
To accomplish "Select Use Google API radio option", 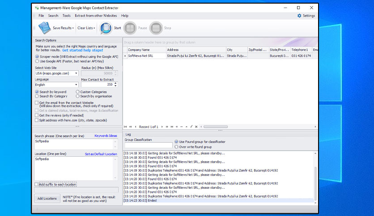I will (37, 61).
